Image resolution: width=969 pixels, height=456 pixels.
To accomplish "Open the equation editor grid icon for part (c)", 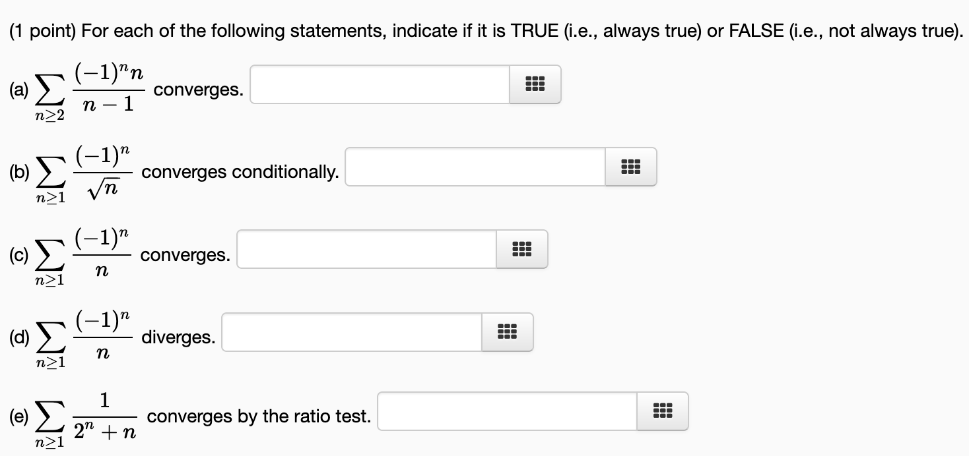I will click(x=521, y=249).
